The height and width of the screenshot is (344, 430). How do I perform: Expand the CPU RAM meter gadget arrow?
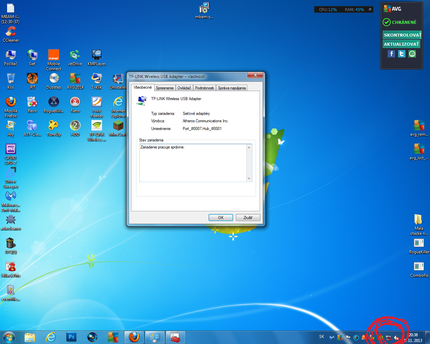pyautogui.click(x=370, y=9)
